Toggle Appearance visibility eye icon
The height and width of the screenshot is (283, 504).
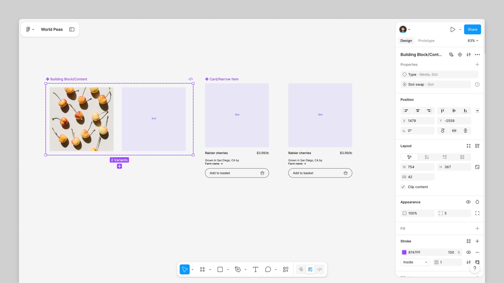[468, 202]
